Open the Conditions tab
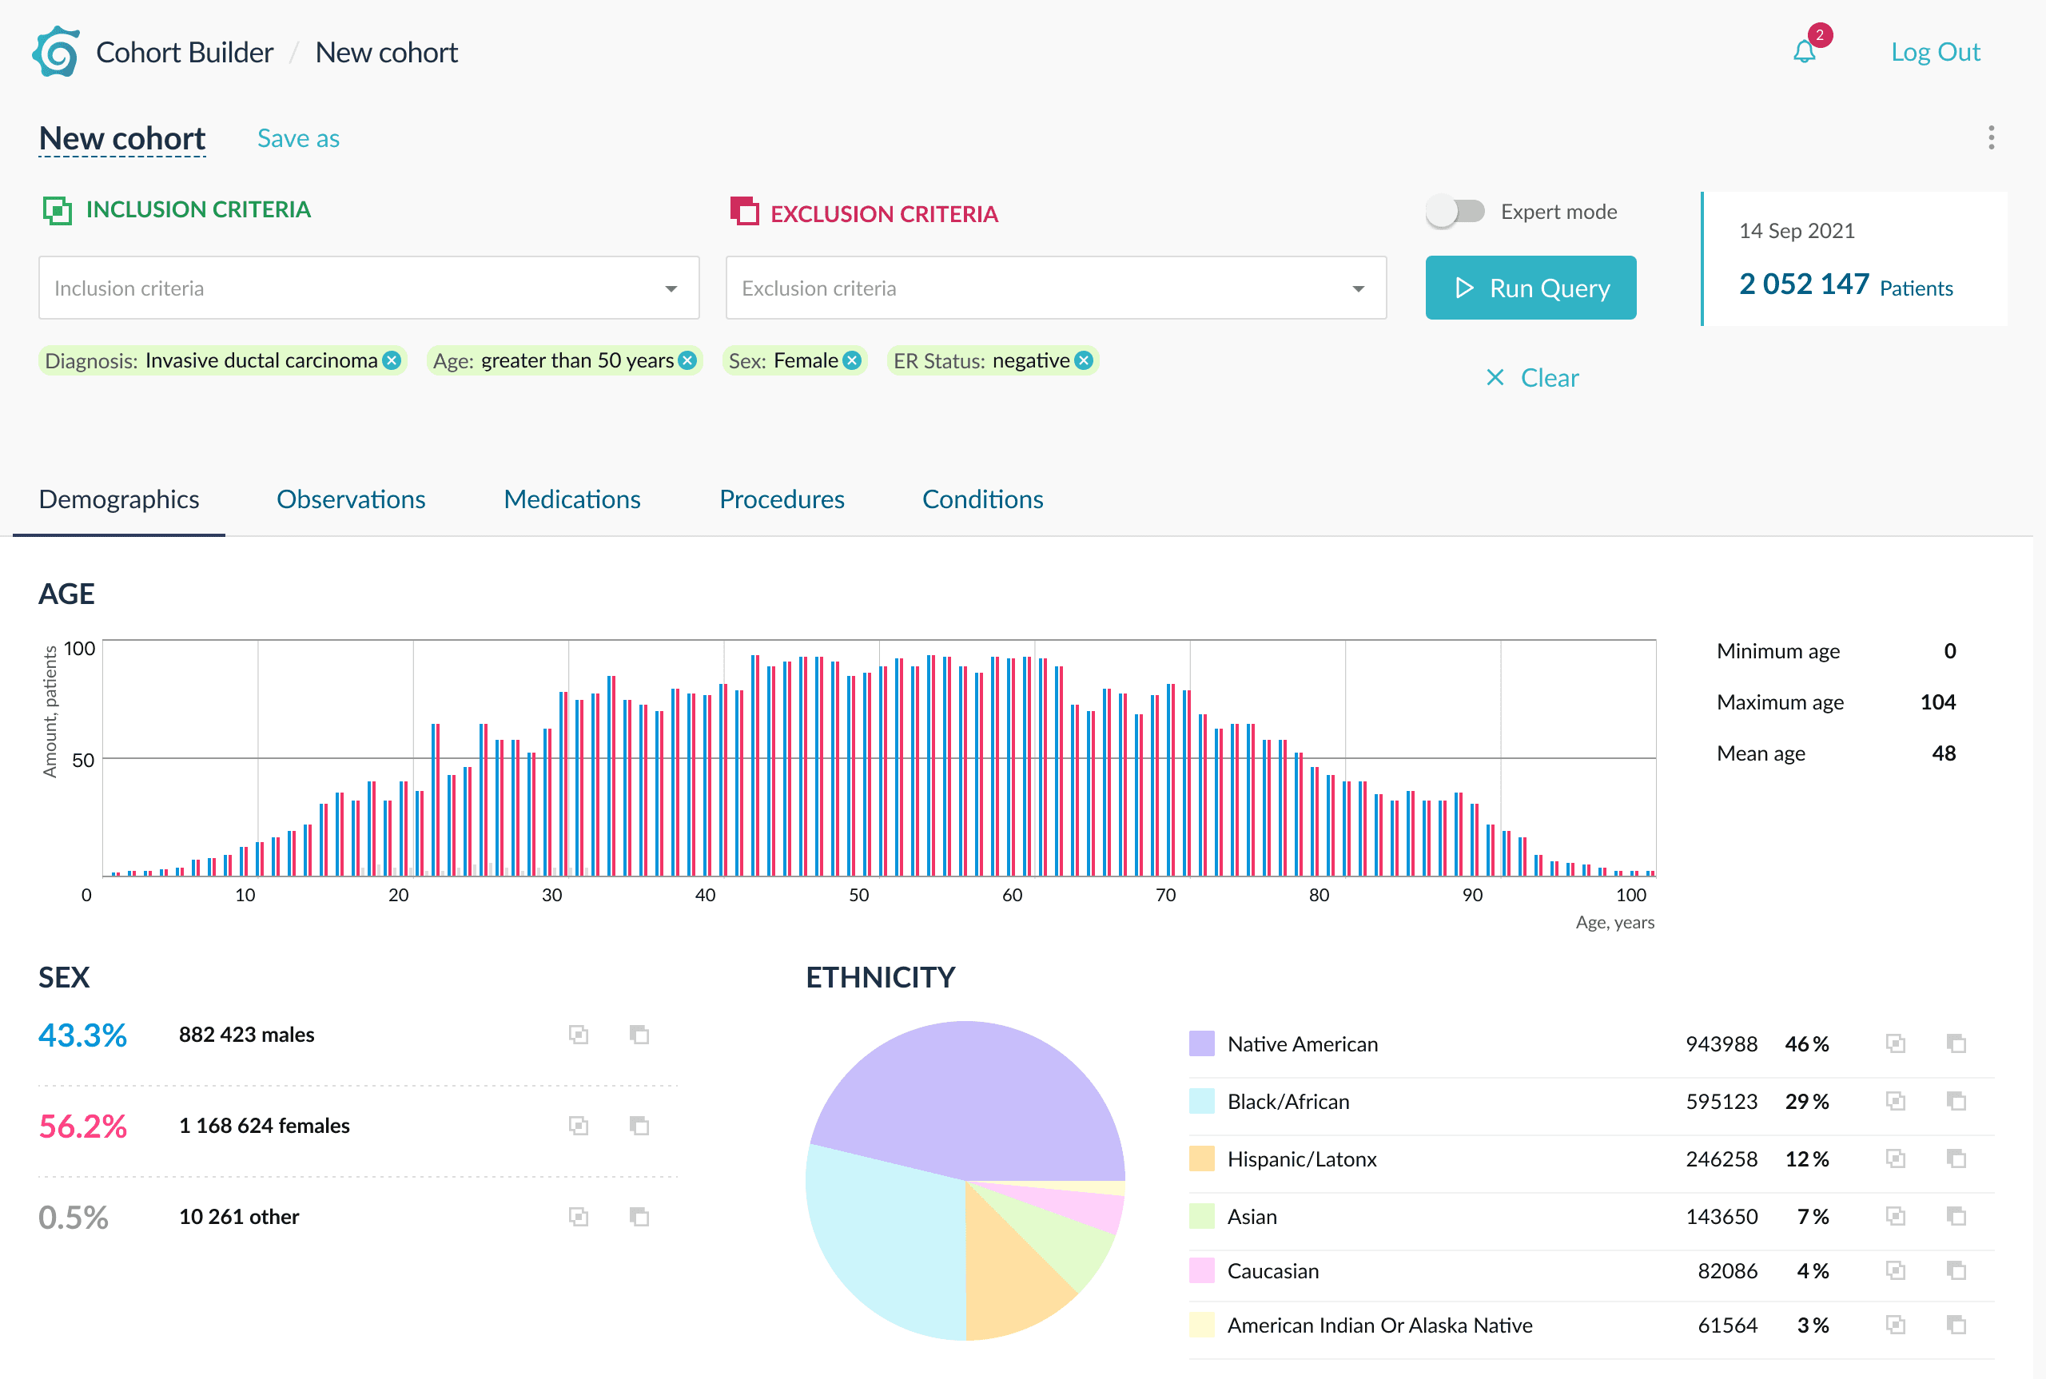 [982, 499]
